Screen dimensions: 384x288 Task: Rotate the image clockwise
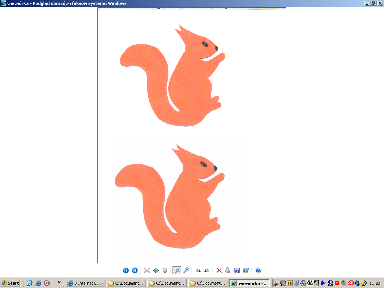[x=198, y=270]
